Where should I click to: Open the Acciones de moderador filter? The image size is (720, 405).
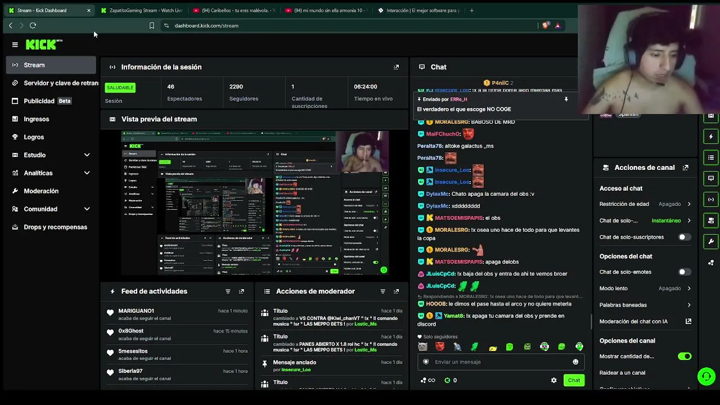tap(382, 291)
